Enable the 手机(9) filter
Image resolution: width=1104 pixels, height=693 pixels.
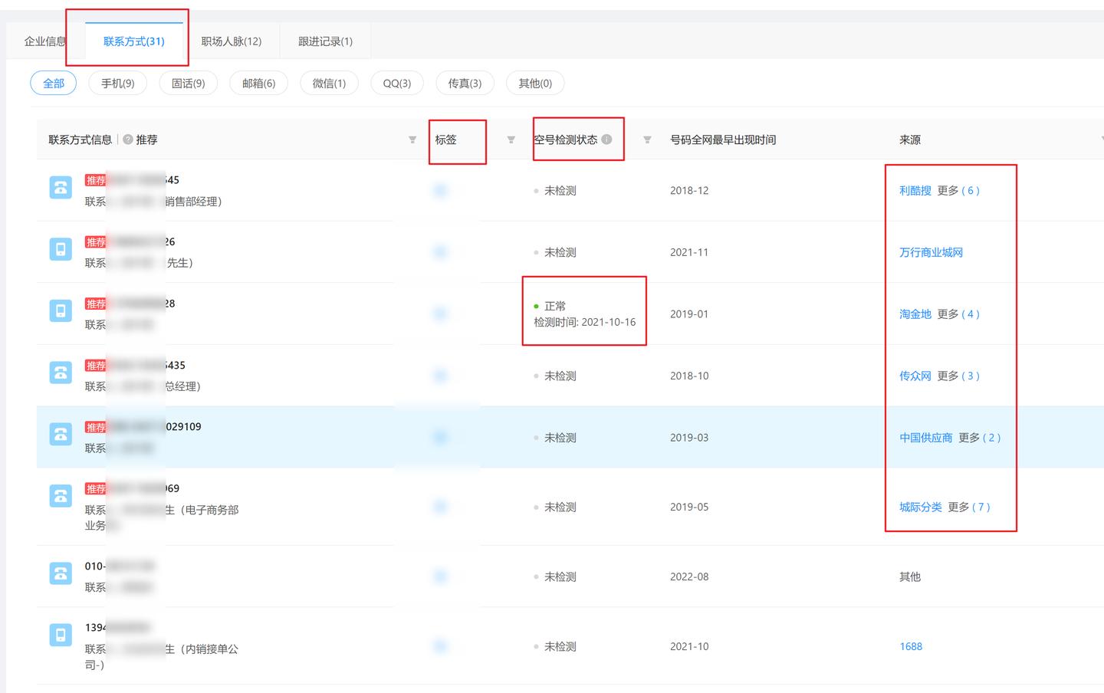[x=117, y=83]
